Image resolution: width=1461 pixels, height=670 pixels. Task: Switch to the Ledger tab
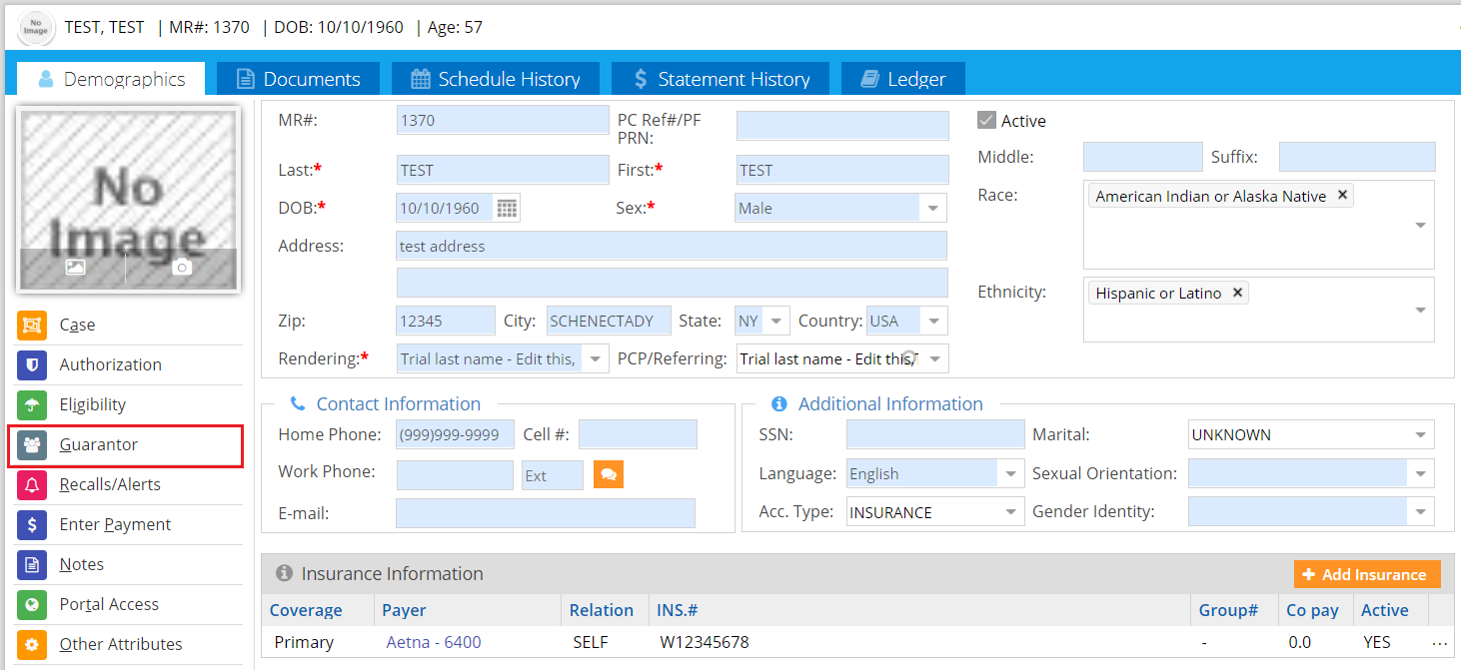coord(903,79)
